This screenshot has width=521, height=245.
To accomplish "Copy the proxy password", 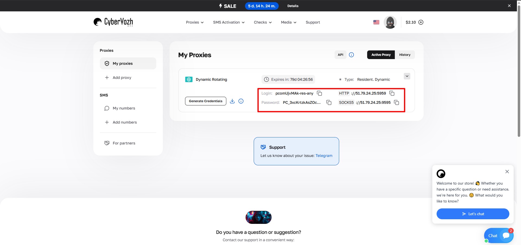I will (x=329, y=102).
